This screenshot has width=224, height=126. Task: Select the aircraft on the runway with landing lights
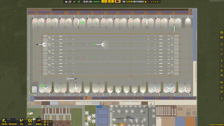(100, 45)
